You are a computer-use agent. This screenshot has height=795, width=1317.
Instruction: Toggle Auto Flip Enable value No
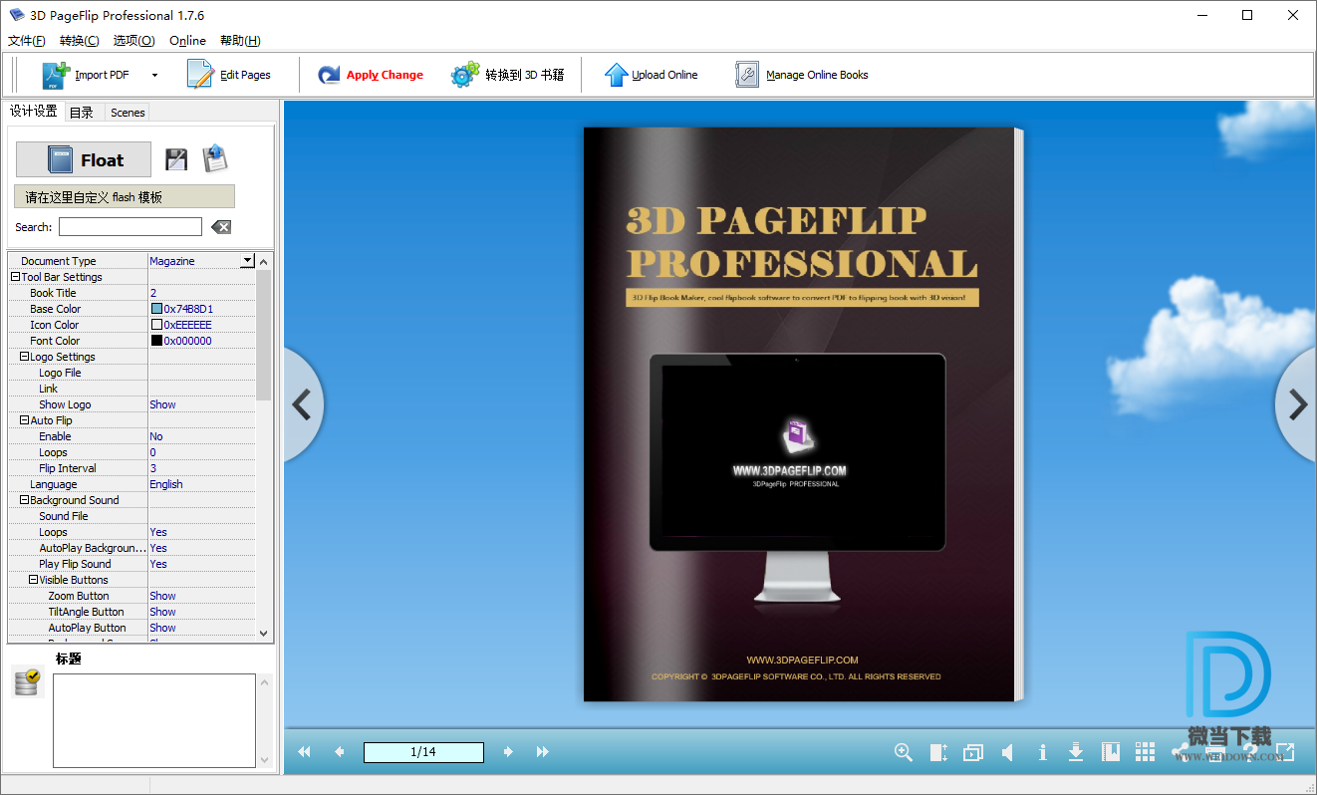tap(201, 436)
